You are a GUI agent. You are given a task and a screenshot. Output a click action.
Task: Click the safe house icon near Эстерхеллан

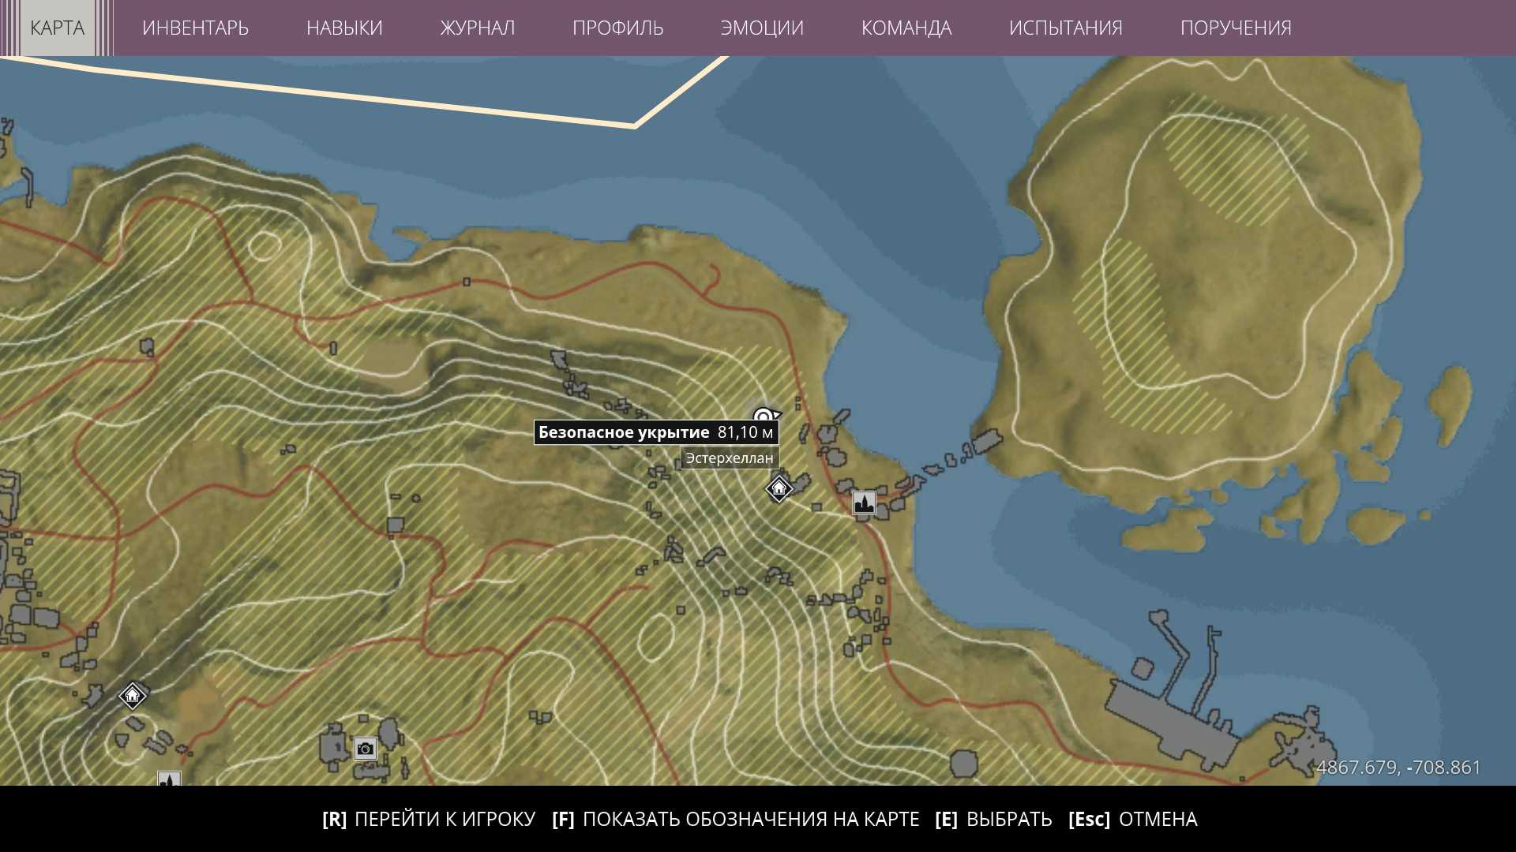click(x=779, y=489)
